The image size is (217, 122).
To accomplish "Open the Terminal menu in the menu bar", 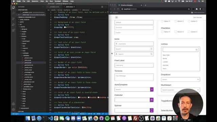I will point(58,1).
